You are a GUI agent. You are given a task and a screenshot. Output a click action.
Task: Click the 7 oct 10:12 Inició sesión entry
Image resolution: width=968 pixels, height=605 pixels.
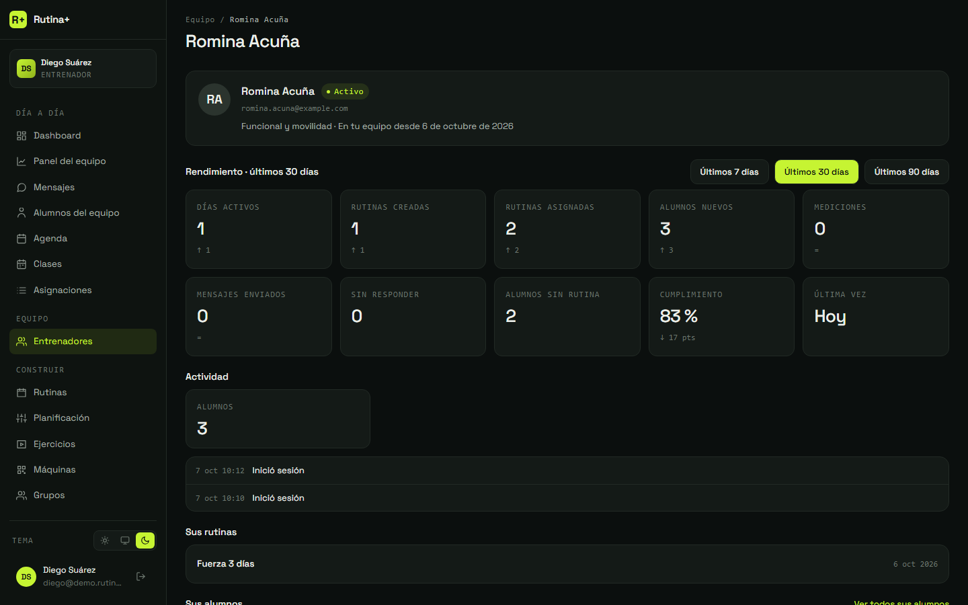pyautogui.click(x=567, y=471)
